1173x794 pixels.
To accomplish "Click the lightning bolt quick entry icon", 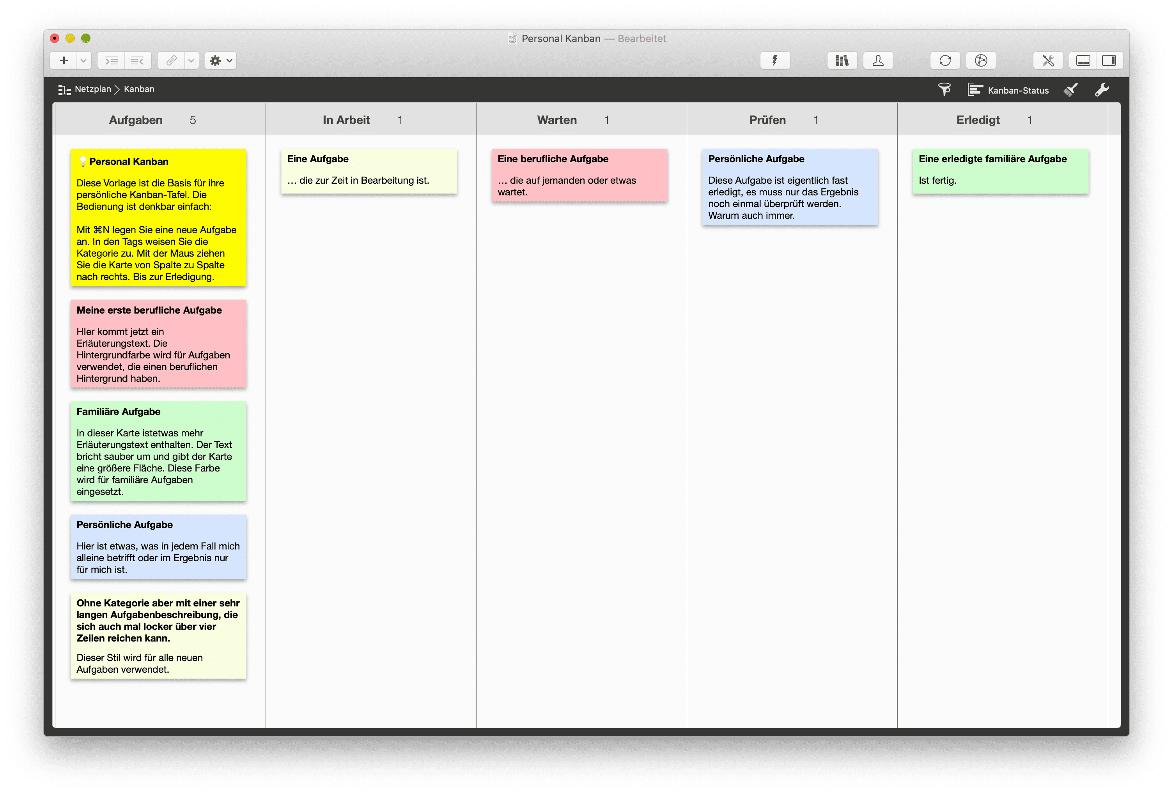I will click(x=774, y=60).
